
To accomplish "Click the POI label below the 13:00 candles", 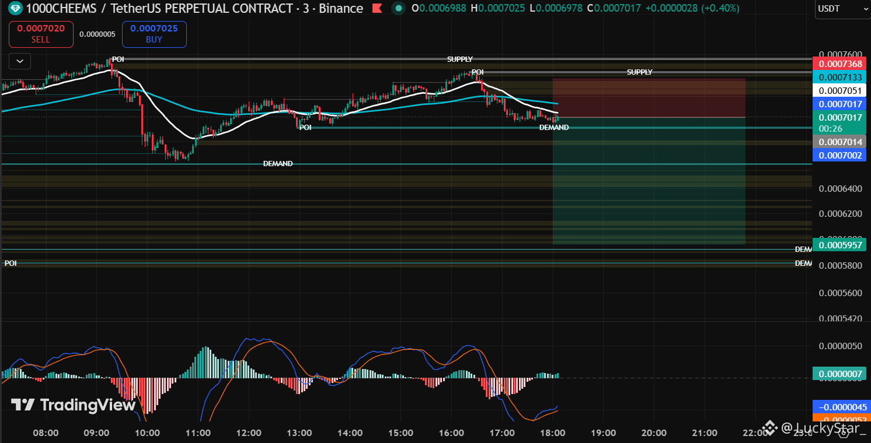I will [x=305, y=127].
